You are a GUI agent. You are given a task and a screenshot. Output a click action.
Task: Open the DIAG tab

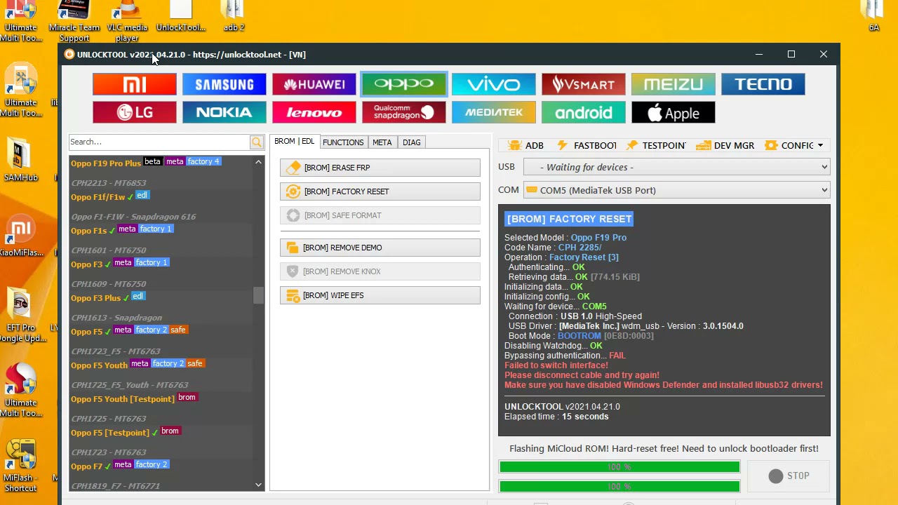coord(412,142)
